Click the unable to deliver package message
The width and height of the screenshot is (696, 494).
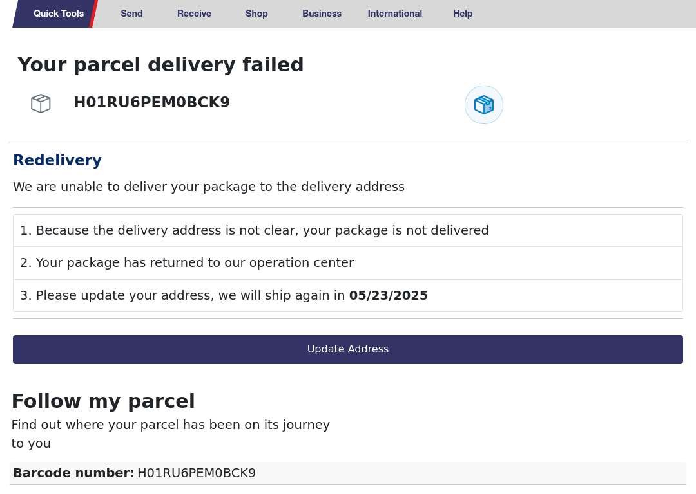pos(209,187)
